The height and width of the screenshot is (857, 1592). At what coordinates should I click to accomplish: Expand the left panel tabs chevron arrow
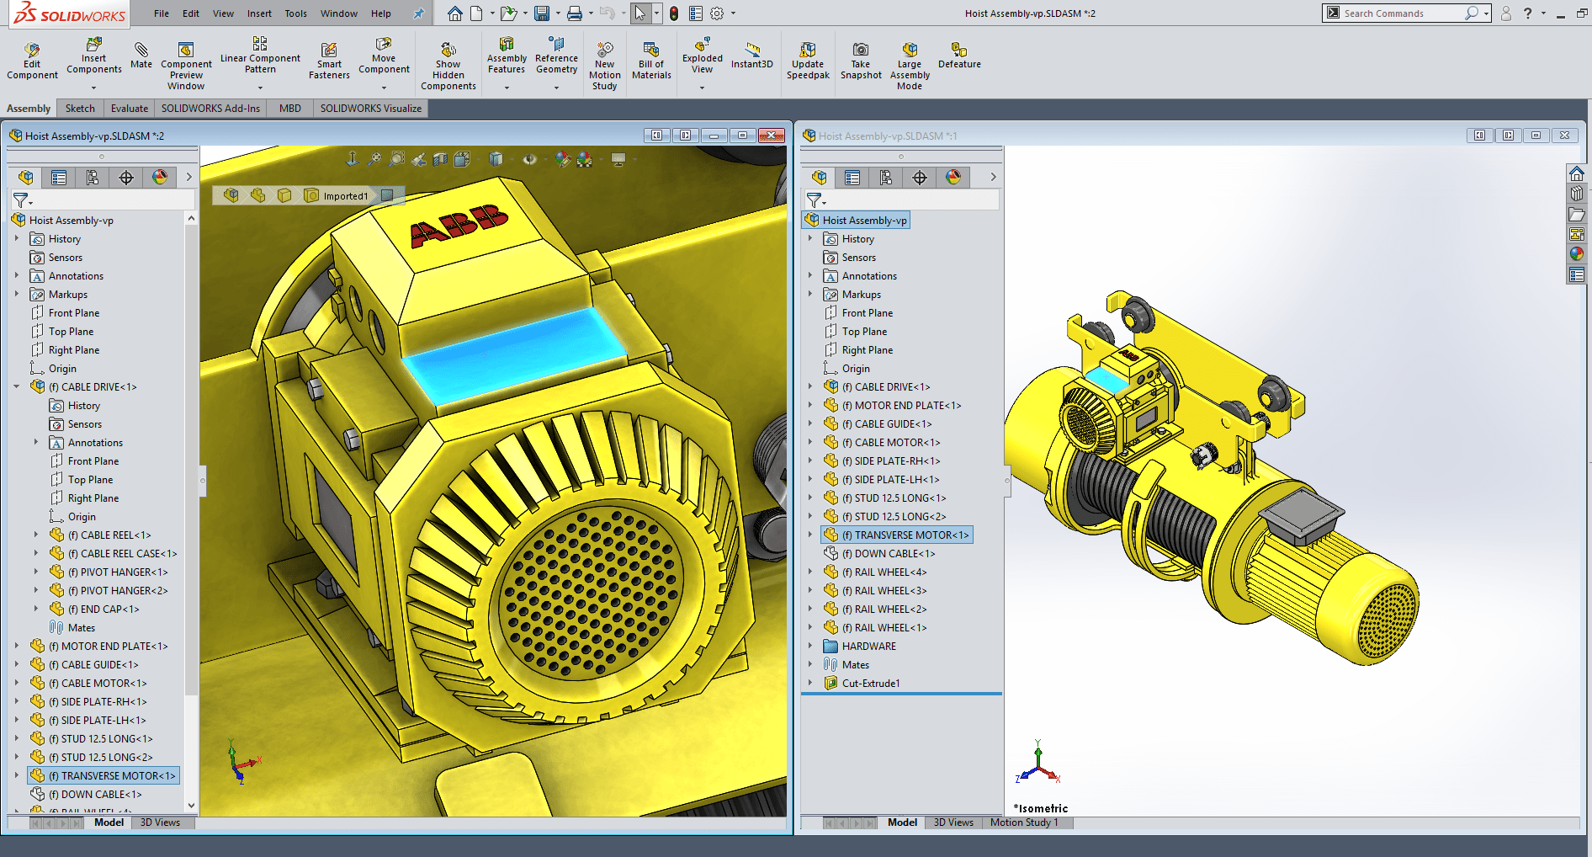189,177
